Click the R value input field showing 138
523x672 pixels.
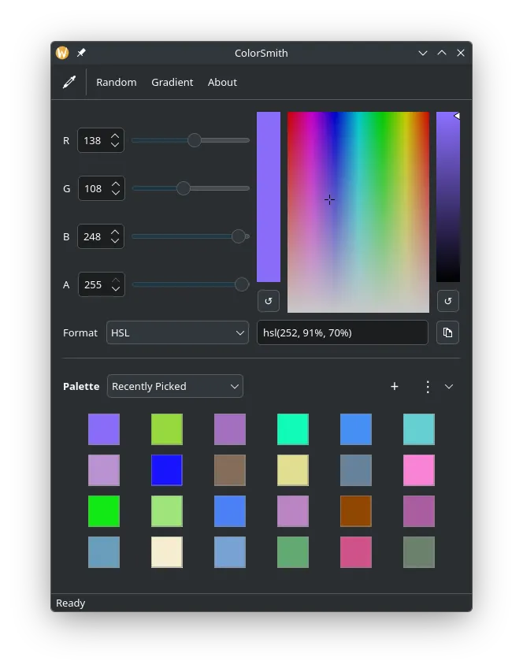101,140
